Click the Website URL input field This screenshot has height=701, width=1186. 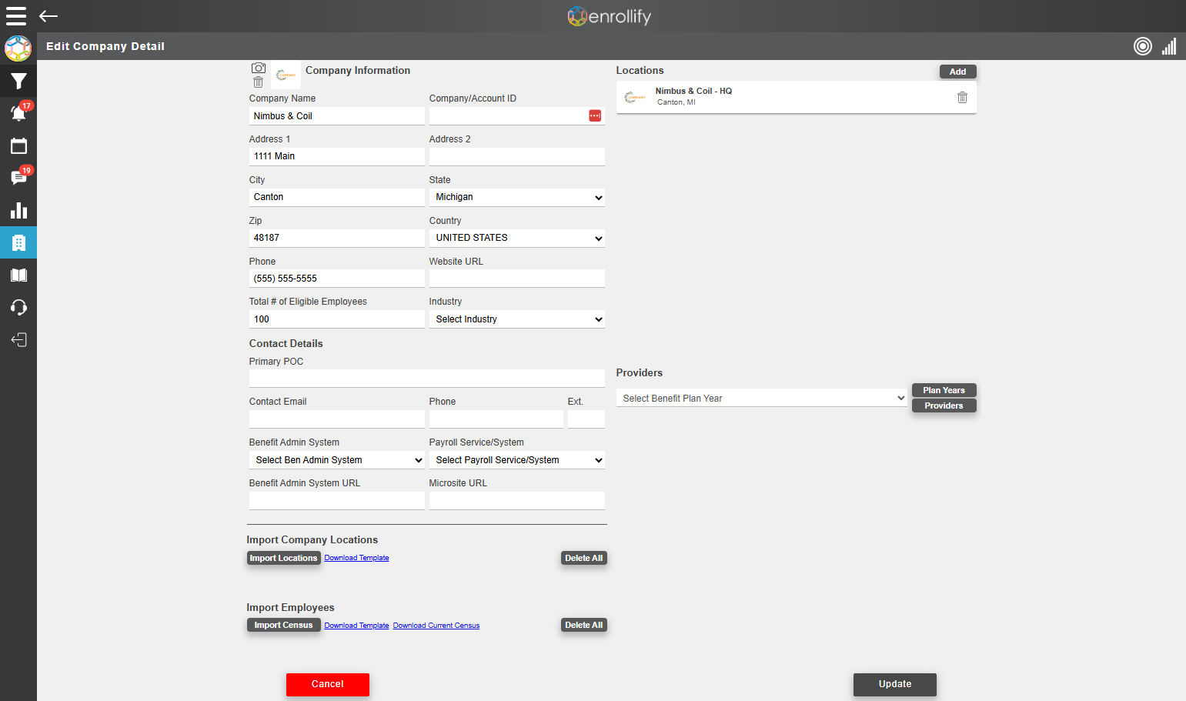click(x=517, y=279)
